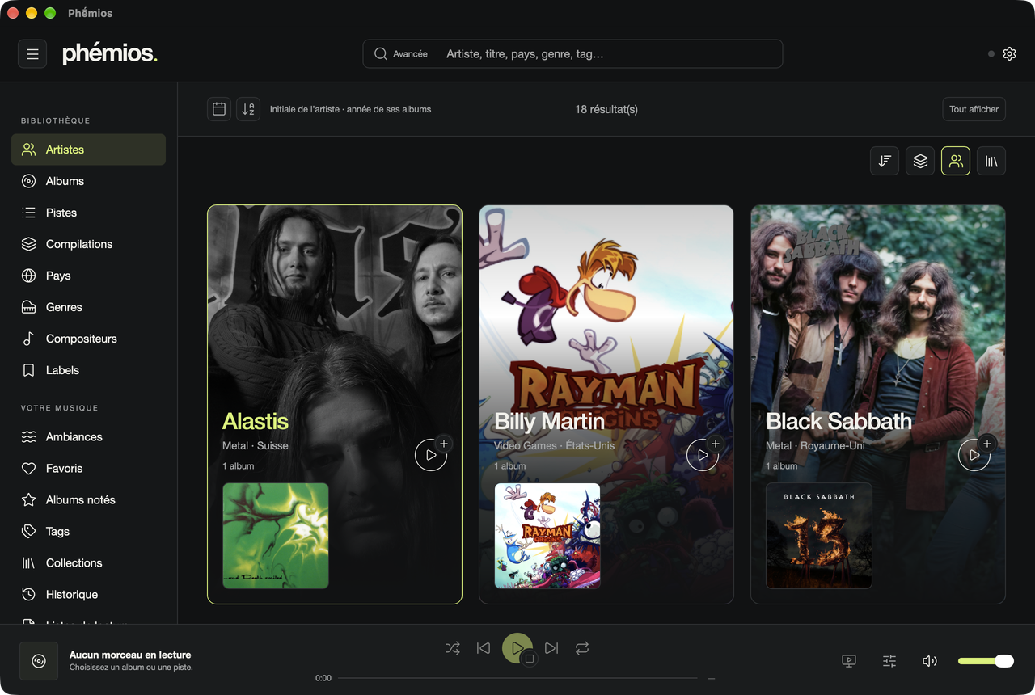The image size is (1035, 695).
Task: Skip to the next track
Action: (551, 648)
